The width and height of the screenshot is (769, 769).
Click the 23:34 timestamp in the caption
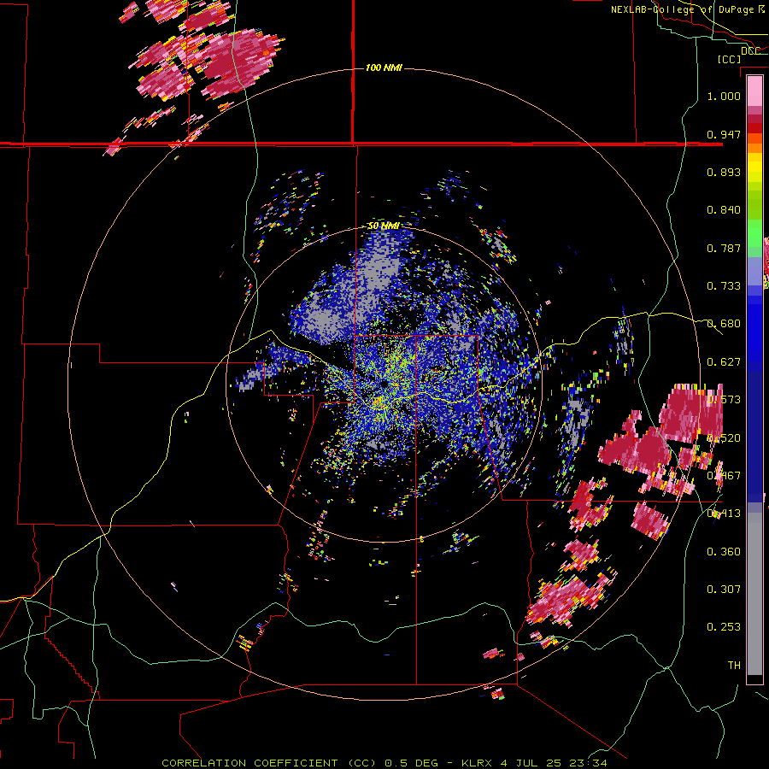click(x=589, y=763)
